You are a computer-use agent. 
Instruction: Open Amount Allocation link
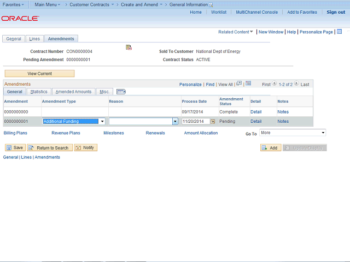pyautogui.click(x=201, y=133)
